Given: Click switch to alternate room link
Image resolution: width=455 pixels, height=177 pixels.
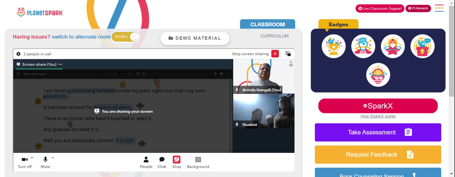Looking at the screenshot, I should 81,37.
